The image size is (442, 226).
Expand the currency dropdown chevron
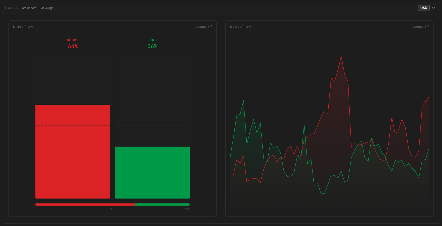coord(434,8)
